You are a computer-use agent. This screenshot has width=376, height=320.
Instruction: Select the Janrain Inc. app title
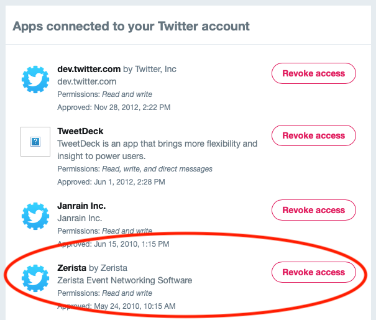pyautogui.click(x=81, y=206)
